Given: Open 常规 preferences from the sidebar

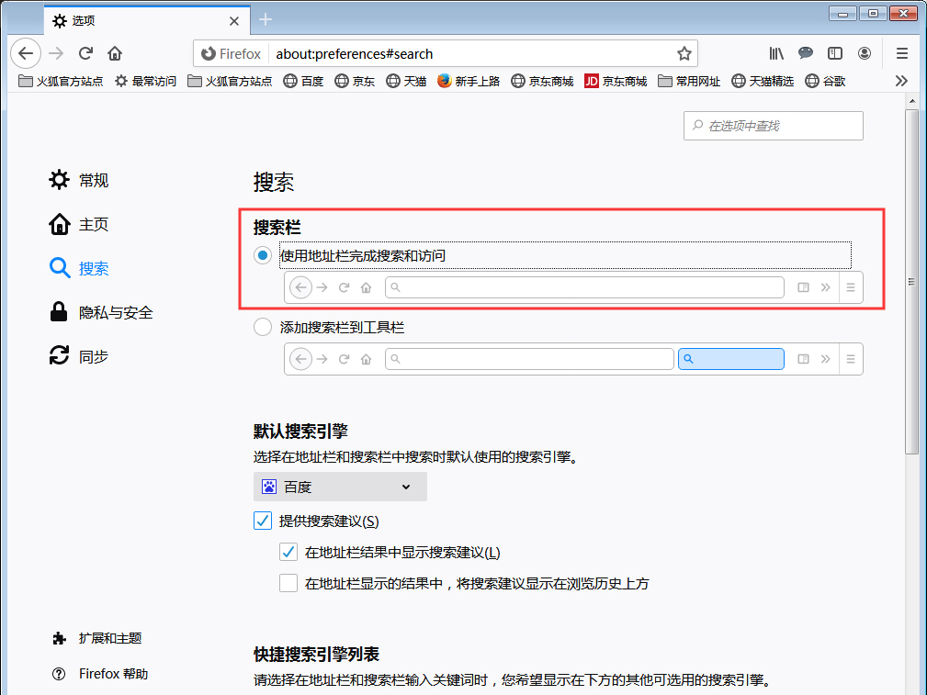Looking at the screenshot, I should [x=92, y=180].
